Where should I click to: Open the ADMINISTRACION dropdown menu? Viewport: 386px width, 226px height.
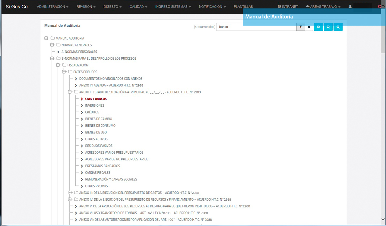click(52, 7)
